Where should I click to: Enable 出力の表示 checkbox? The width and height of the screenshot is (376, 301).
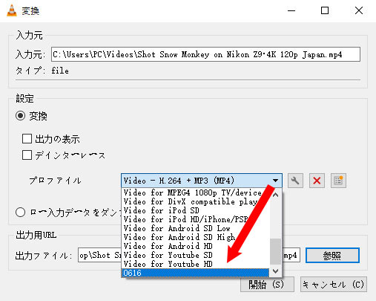click(27, 139)
